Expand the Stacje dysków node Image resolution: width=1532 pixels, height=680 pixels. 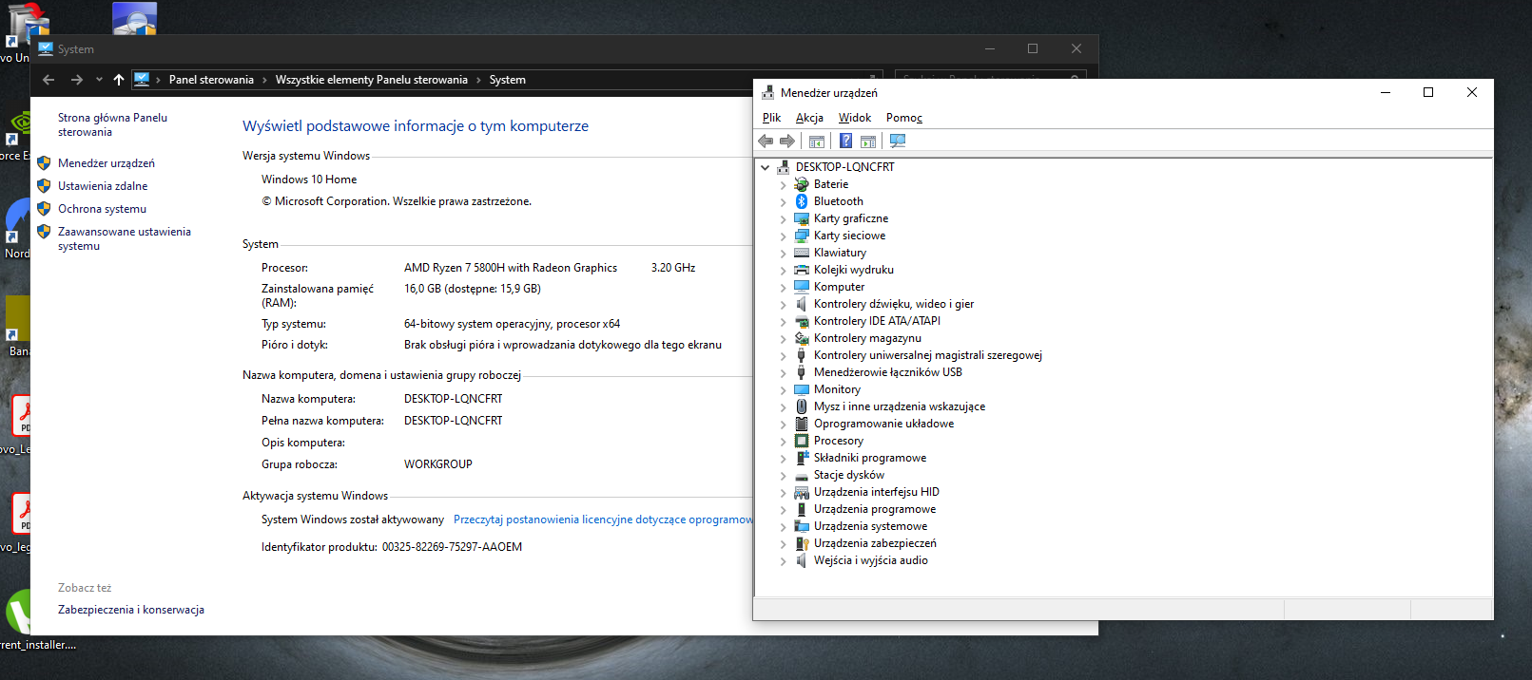784,476
